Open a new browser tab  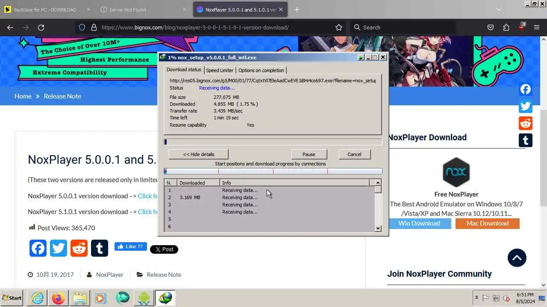tap(297, 9)
